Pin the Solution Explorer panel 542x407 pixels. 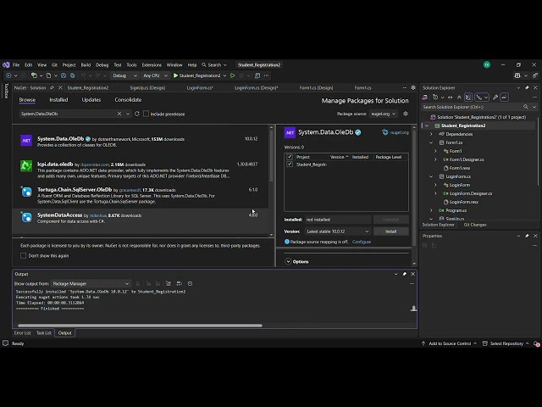(x=527, y=87)
